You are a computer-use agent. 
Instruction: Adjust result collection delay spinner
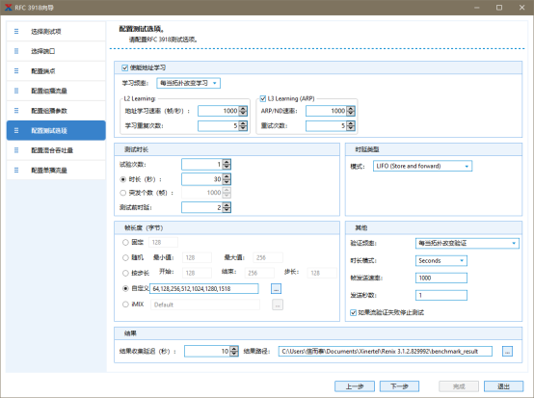point(234,352)
